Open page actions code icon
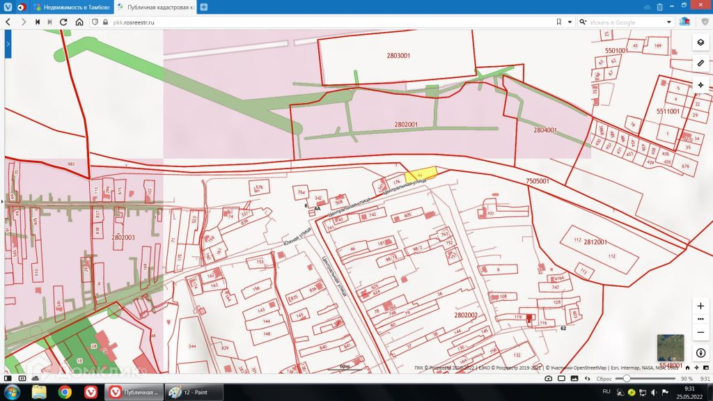The height and width of the screenshot is (401, 713). coord(587,378)
